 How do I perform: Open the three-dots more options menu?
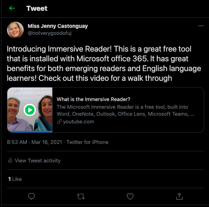[201, 26]
